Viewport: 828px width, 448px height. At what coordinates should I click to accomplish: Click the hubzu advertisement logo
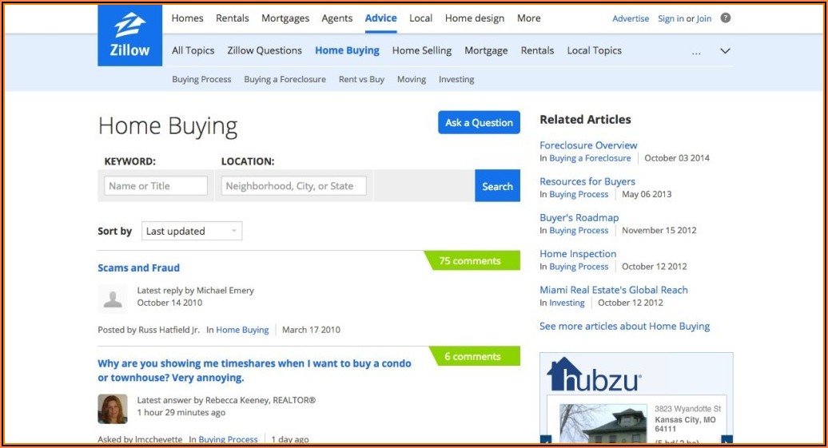[x=594, y=375]
